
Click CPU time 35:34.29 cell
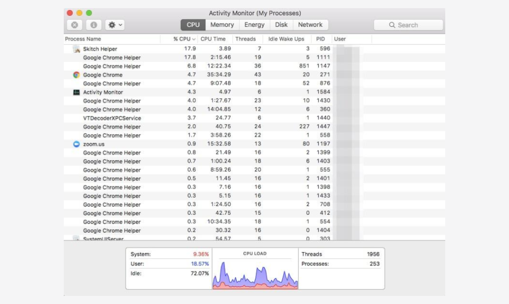click(219, 75)
